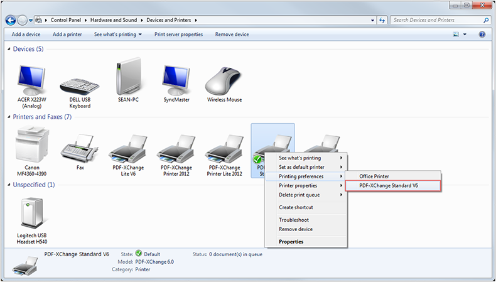Viewport: 496px width, 282px height.
Task: Open the See what's printing toolbar dropdown
Action: [x=118, y=34]
